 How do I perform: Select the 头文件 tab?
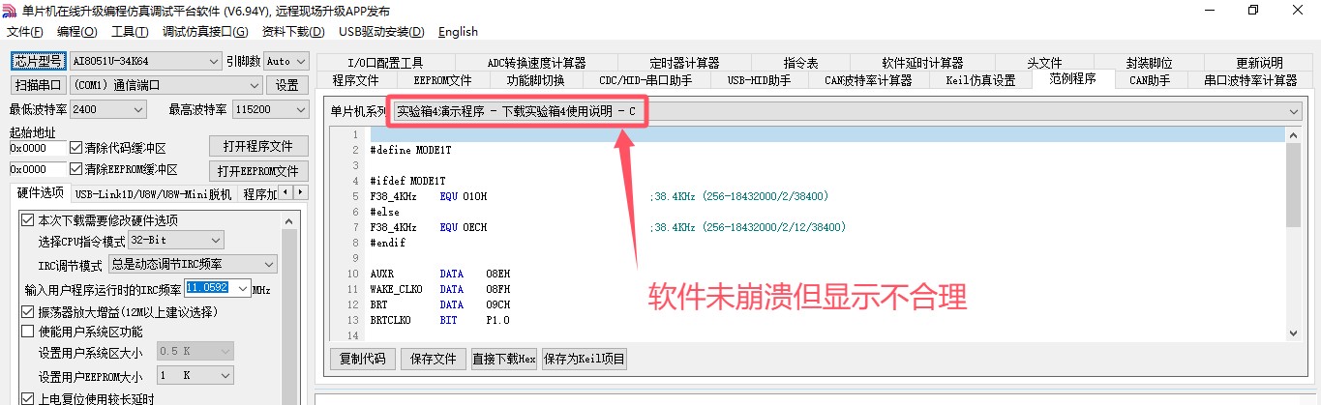[x=1044, y=63]
